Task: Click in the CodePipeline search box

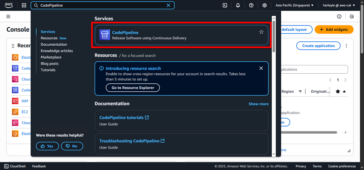Action: click(103, 5)
